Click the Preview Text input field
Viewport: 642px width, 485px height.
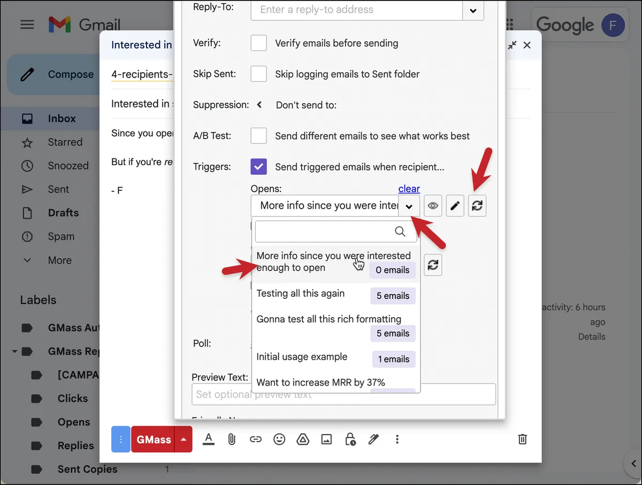point(343,395)
